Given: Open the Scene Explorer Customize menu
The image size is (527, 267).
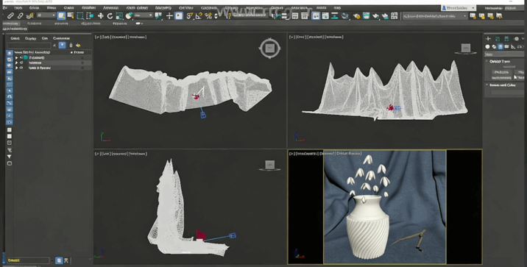Looking at the screenshot, I should [61, 38].
